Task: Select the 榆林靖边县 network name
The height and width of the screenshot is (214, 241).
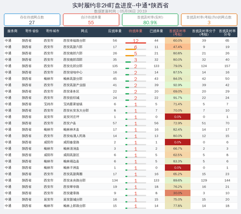Action: [71, 161]
